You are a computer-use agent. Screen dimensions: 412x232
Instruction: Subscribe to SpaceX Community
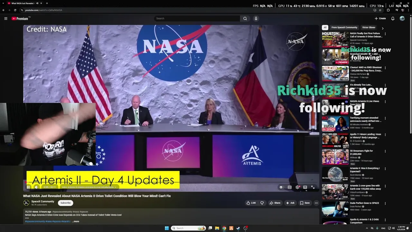pos(65,203)
